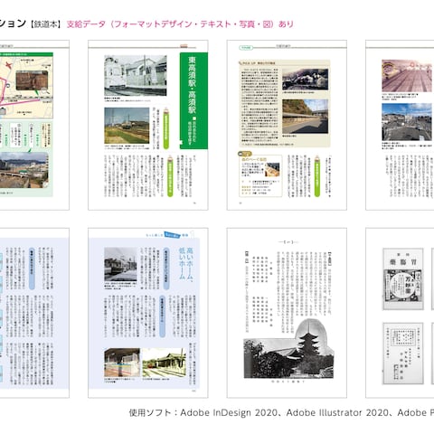Open the page thumbnail titled 東高須駅・高須駅
The height and width of the screenshot is (434, 434).
[x=148, y=125]
